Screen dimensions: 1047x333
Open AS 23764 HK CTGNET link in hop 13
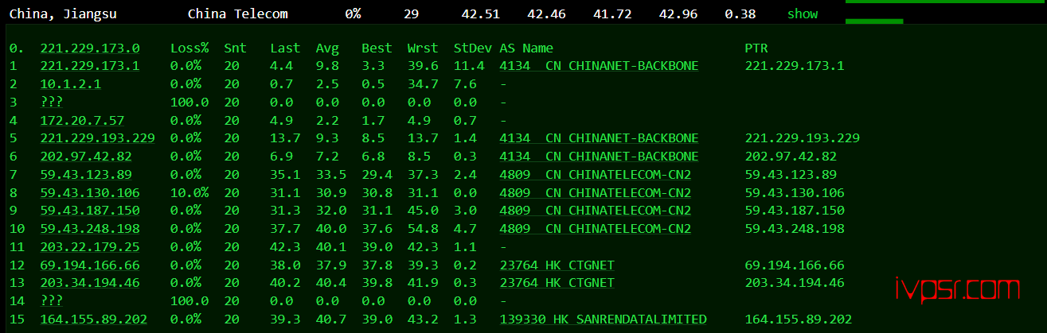557,283
